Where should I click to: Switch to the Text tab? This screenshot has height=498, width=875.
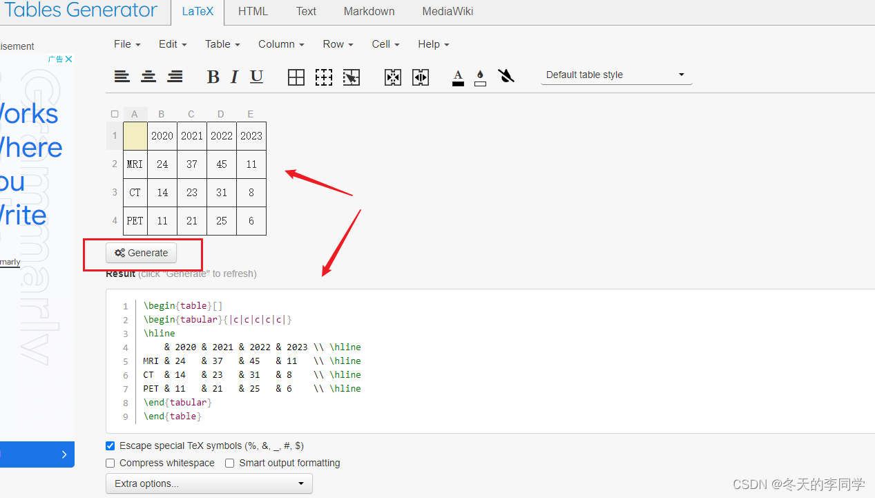coord(306,12)
